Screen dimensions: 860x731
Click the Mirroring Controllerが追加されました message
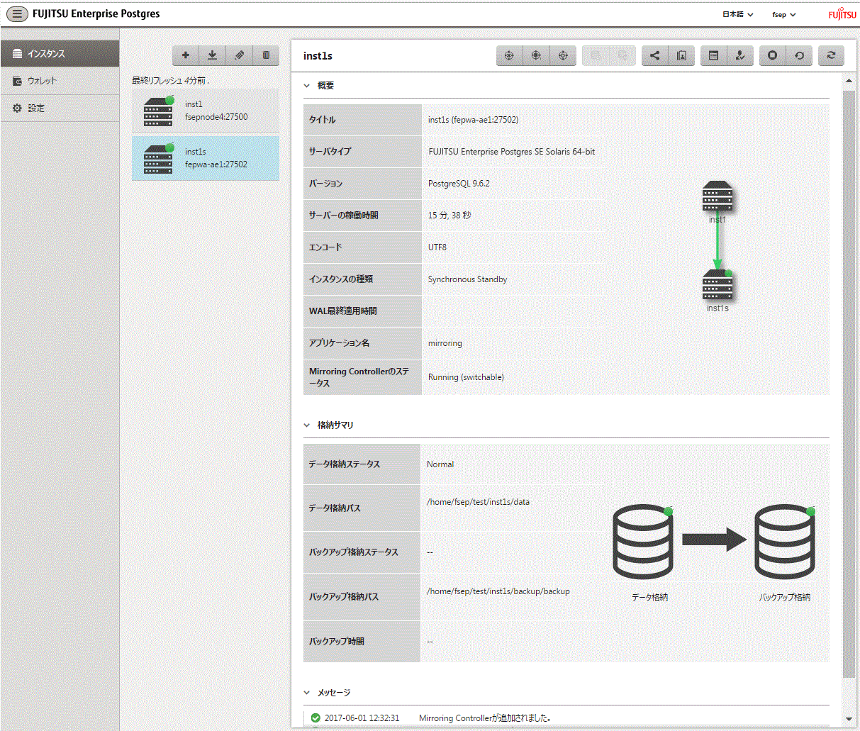click(x=485, y=718)
